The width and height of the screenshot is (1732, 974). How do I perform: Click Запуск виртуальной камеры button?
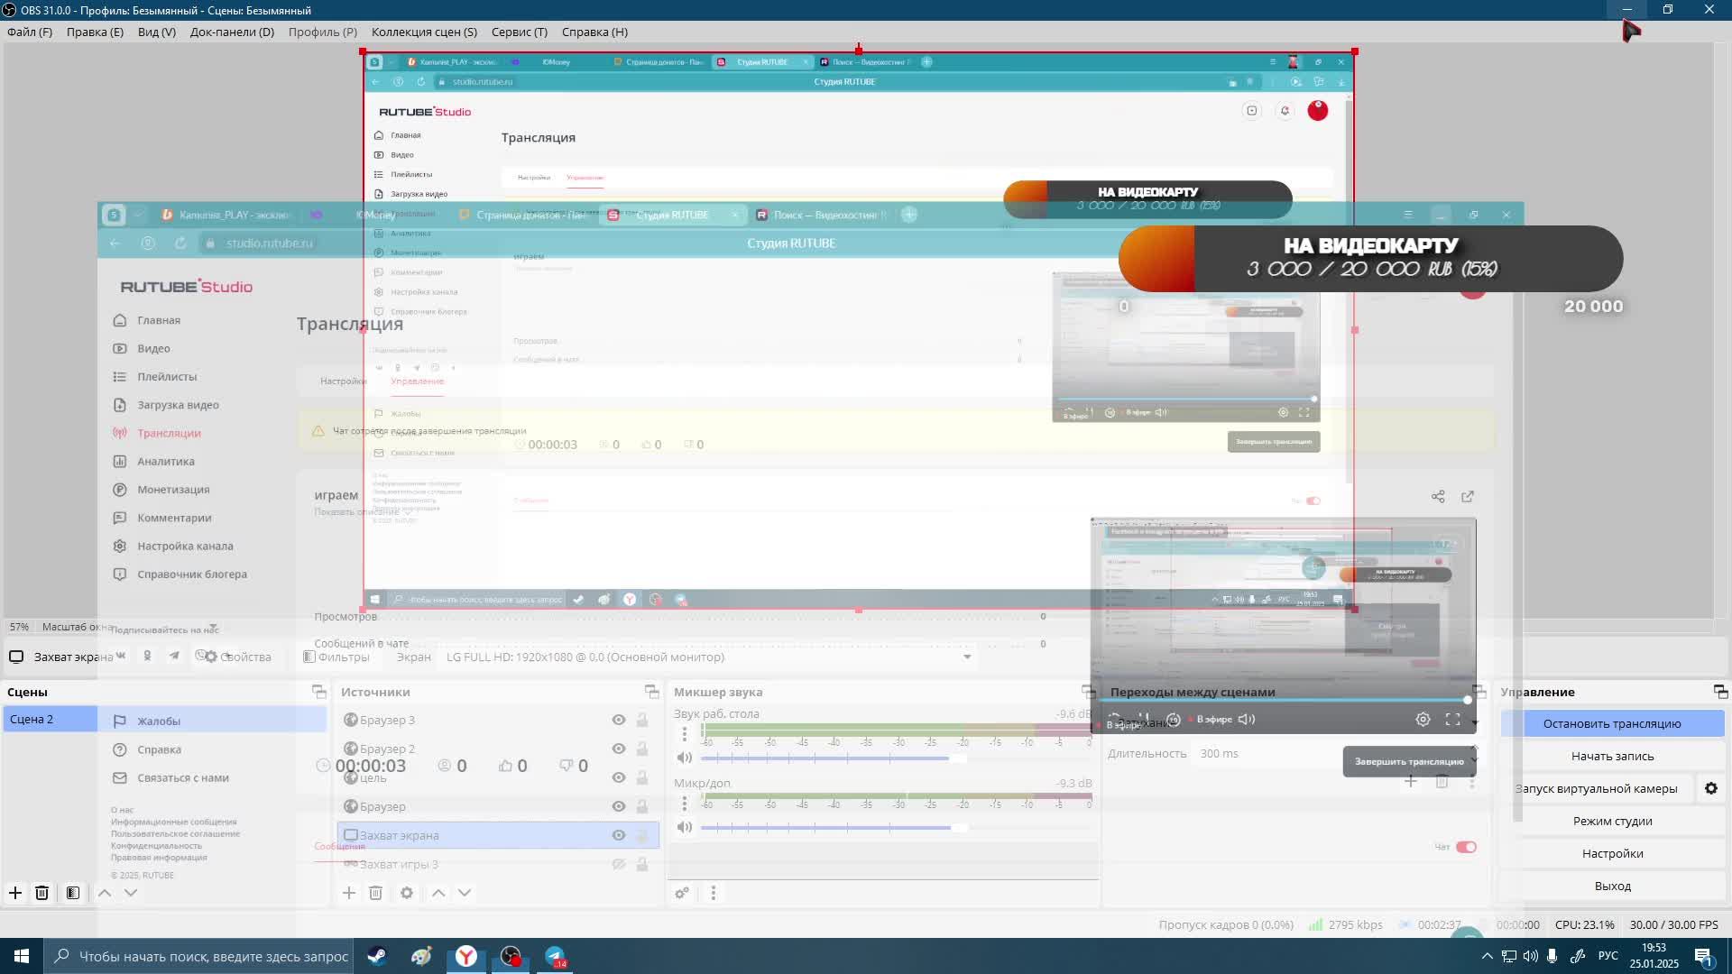(1596, 788)
